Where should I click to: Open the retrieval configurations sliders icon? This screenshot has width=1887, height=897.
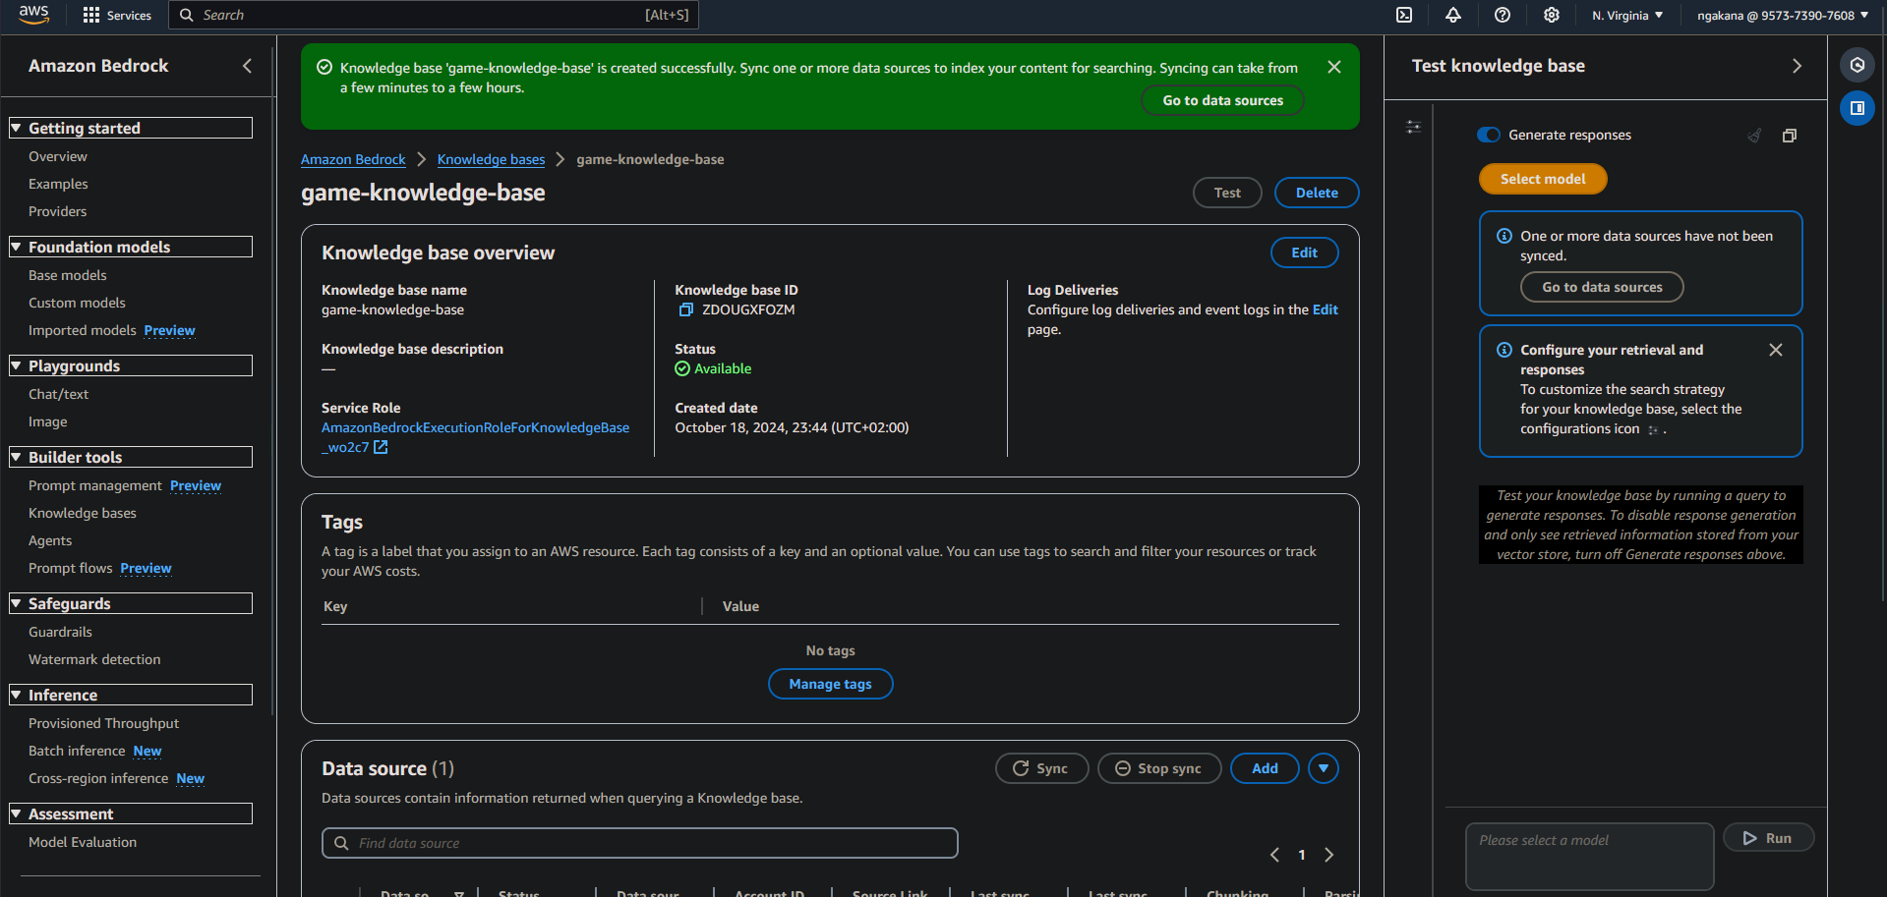tap(1414, 127)
